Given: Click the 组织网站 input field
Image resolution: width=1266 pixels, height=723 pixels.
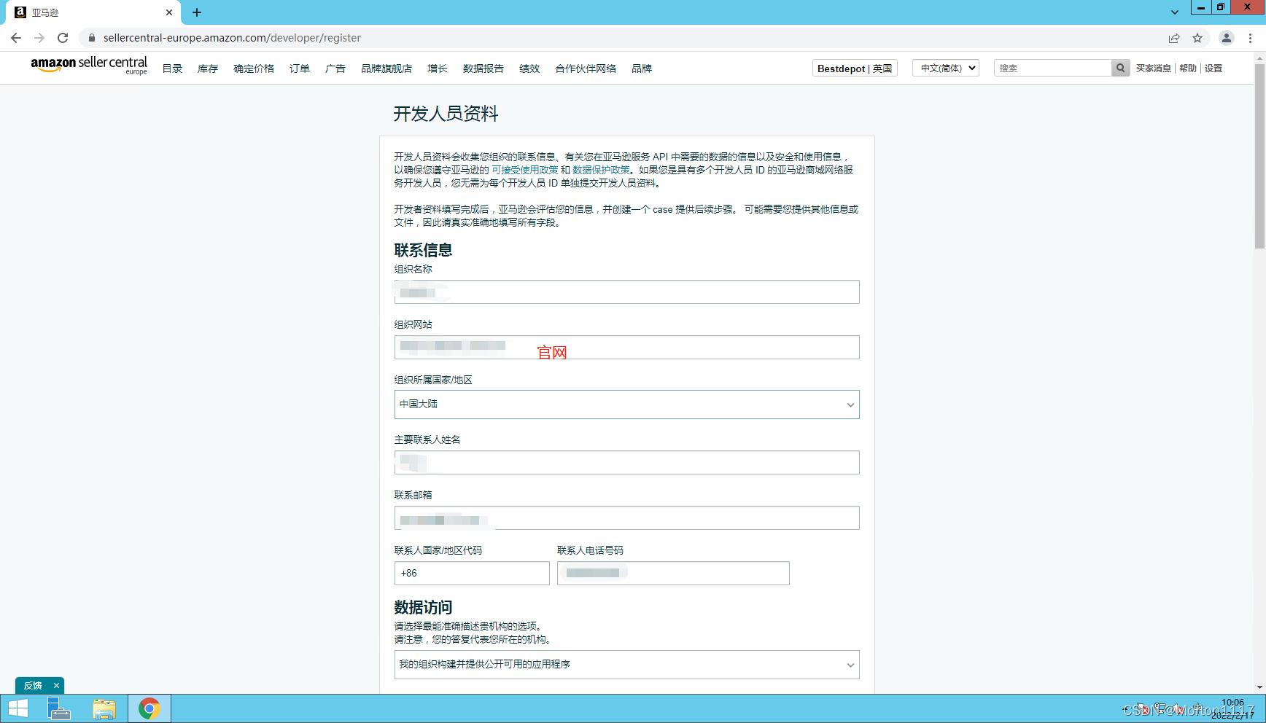Looking at the screenshot, I should (x=627, y=348).
